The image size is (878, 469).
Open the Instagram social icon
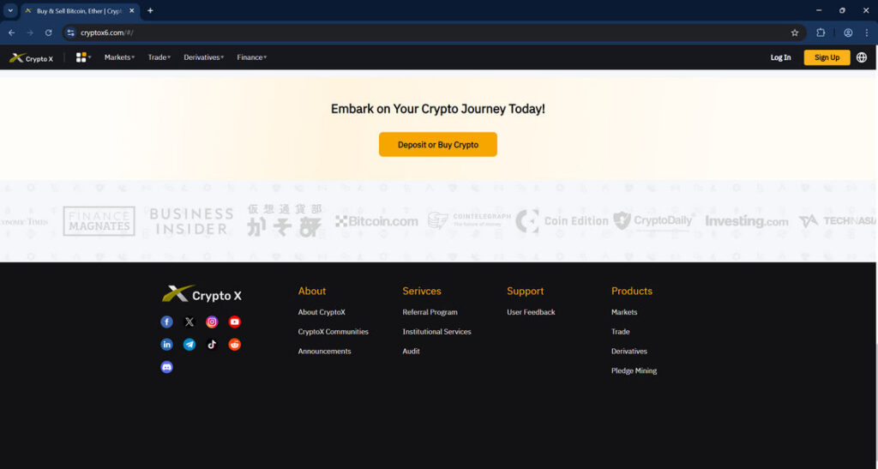tap(212, 322)
